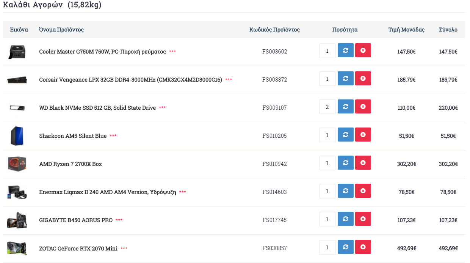Select product code FS017745
This screenshot has width=470, height=263.
[275, 220]
